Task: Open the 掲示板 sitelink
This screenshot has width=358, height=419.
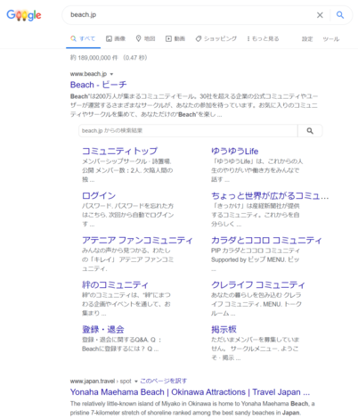Action: pos(224,329)
